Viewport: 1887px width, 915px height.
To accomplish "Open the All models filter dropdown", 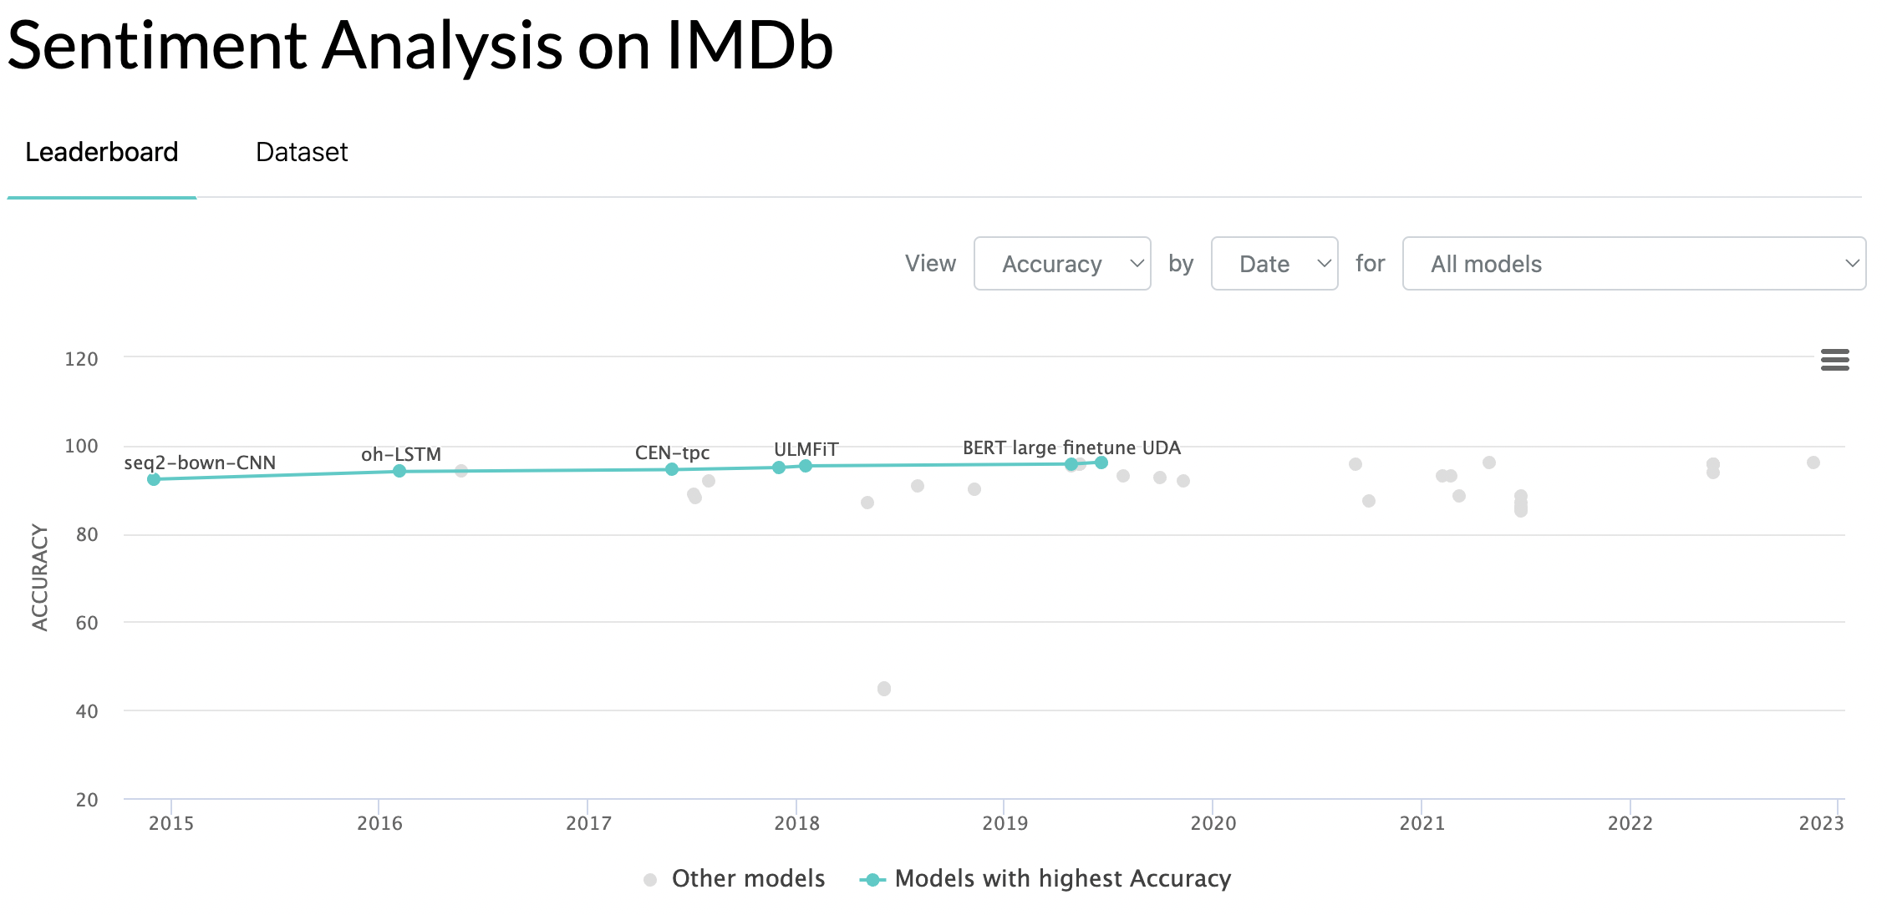I will click(x=1634, y=264).
